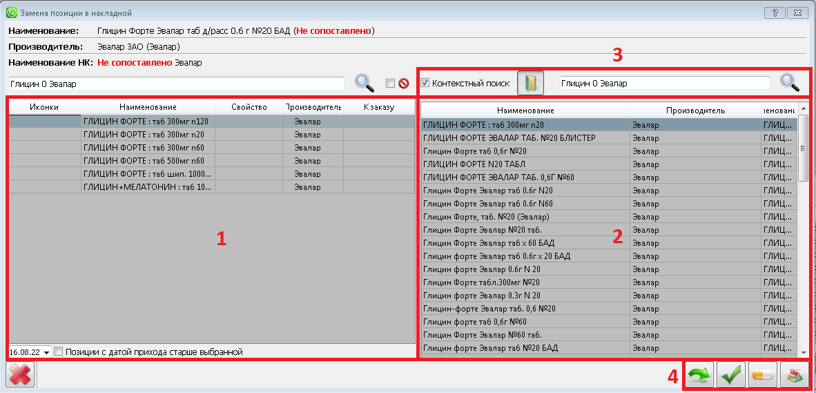
Task: Click the К заказу column header
Action: (x=380, y=107)
